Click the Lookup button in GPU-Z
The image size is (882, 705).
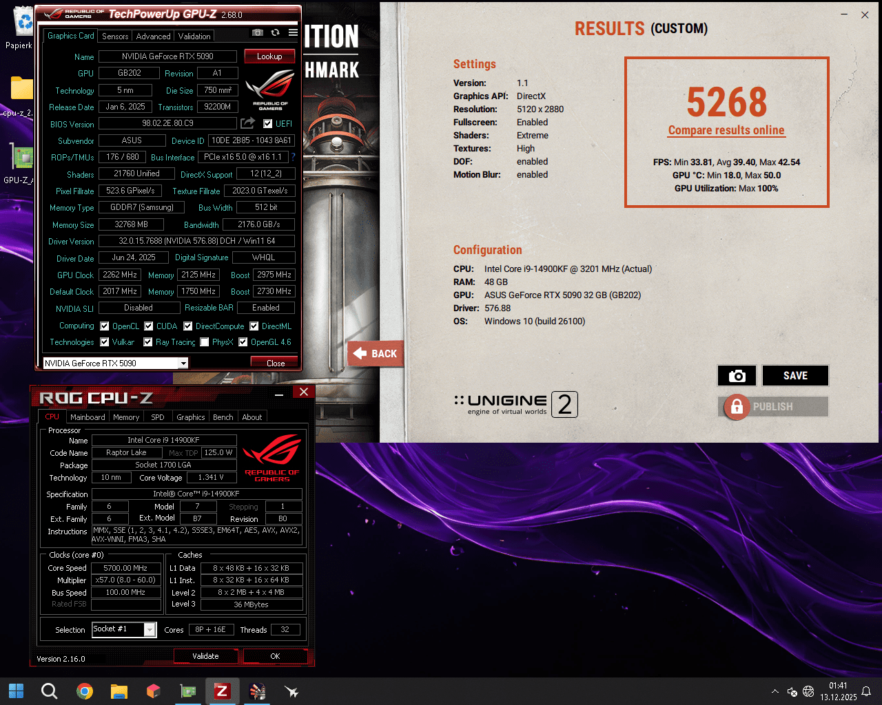click(x=269, y=56)
